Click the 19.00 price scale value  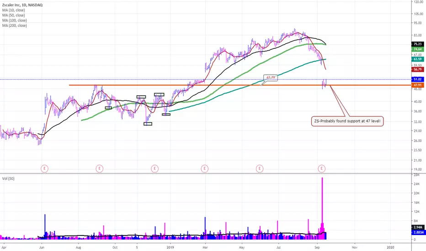[418, 169]
